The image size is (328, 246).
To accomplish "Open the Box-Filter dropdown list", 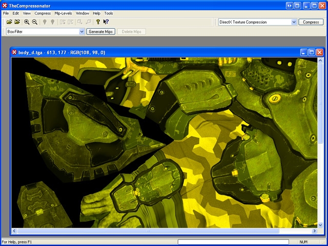I will click(82, 32).
